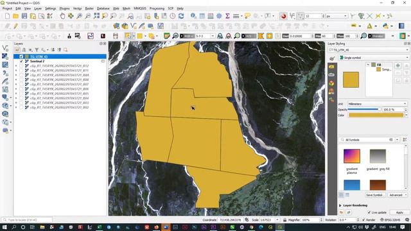411x231 pixels.
Task: Open 3D View tab icon in Layer Styling
Action: pos(331,83)
